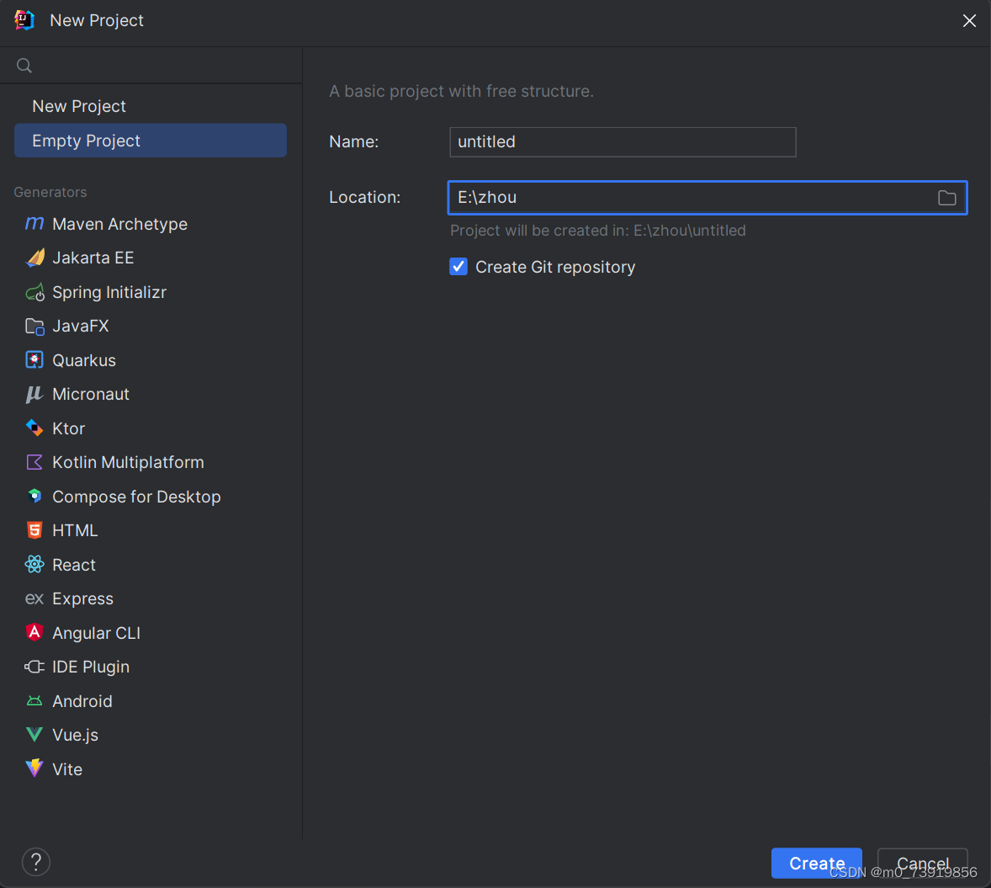
Task: Click the IDE Plugin plug icon
Action: [x=34, y=667]
